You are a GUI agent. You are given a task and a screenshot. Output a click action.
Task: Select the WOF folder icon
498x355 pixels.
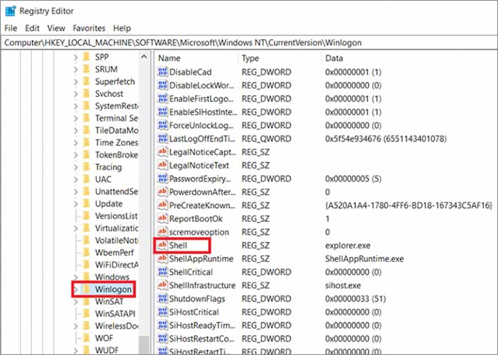click(x=86, y=338)
